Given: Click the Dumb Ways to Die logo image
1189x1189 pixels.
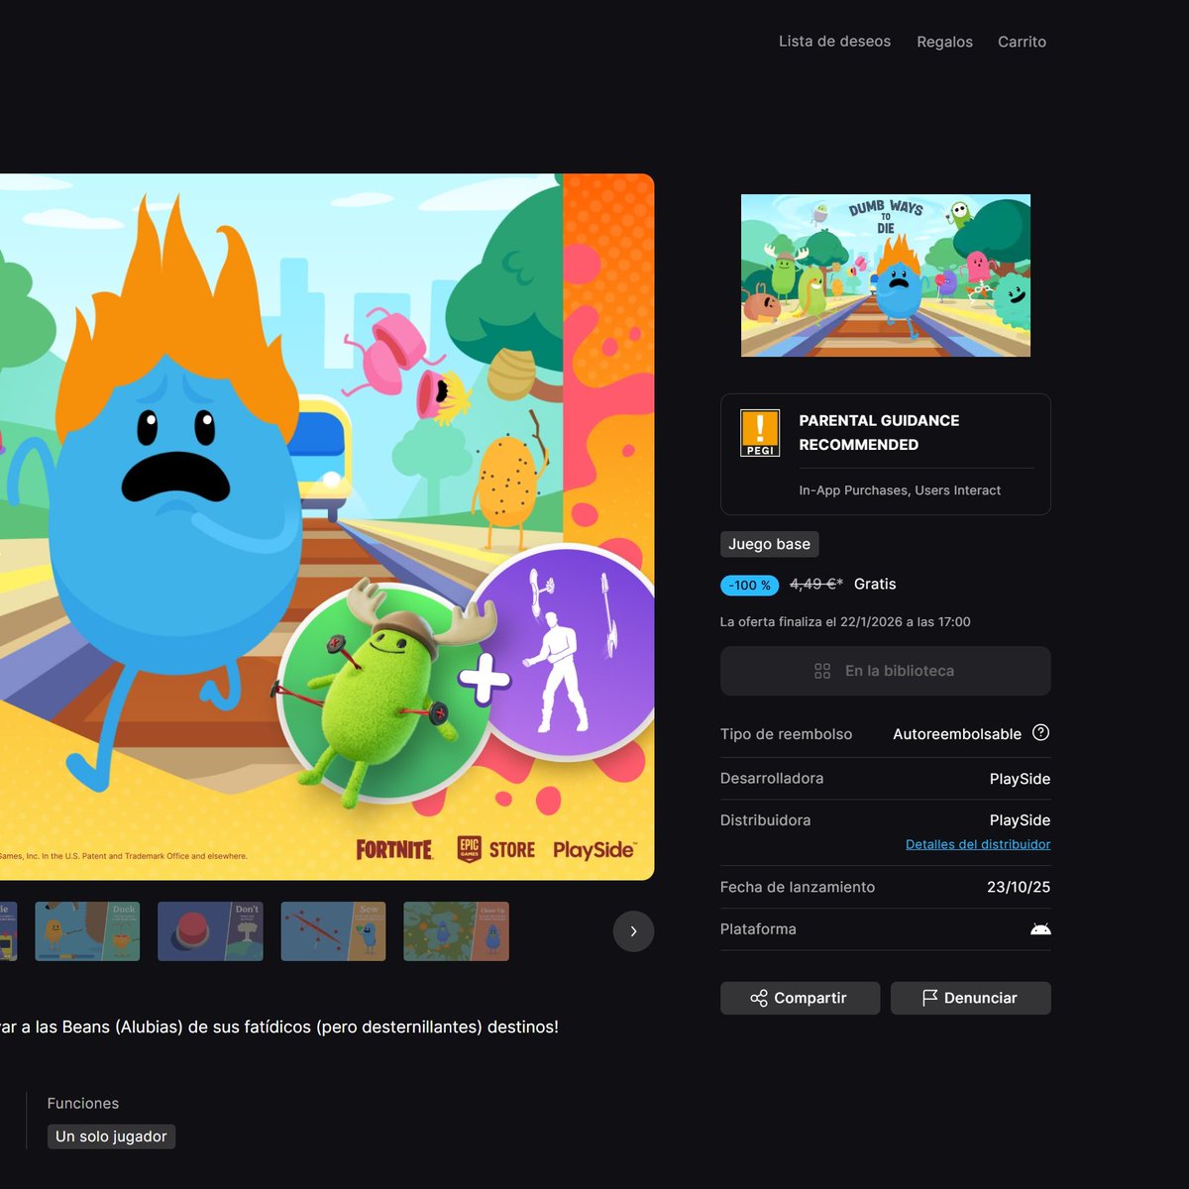Looking at the screenshot, I should point(886,275).
